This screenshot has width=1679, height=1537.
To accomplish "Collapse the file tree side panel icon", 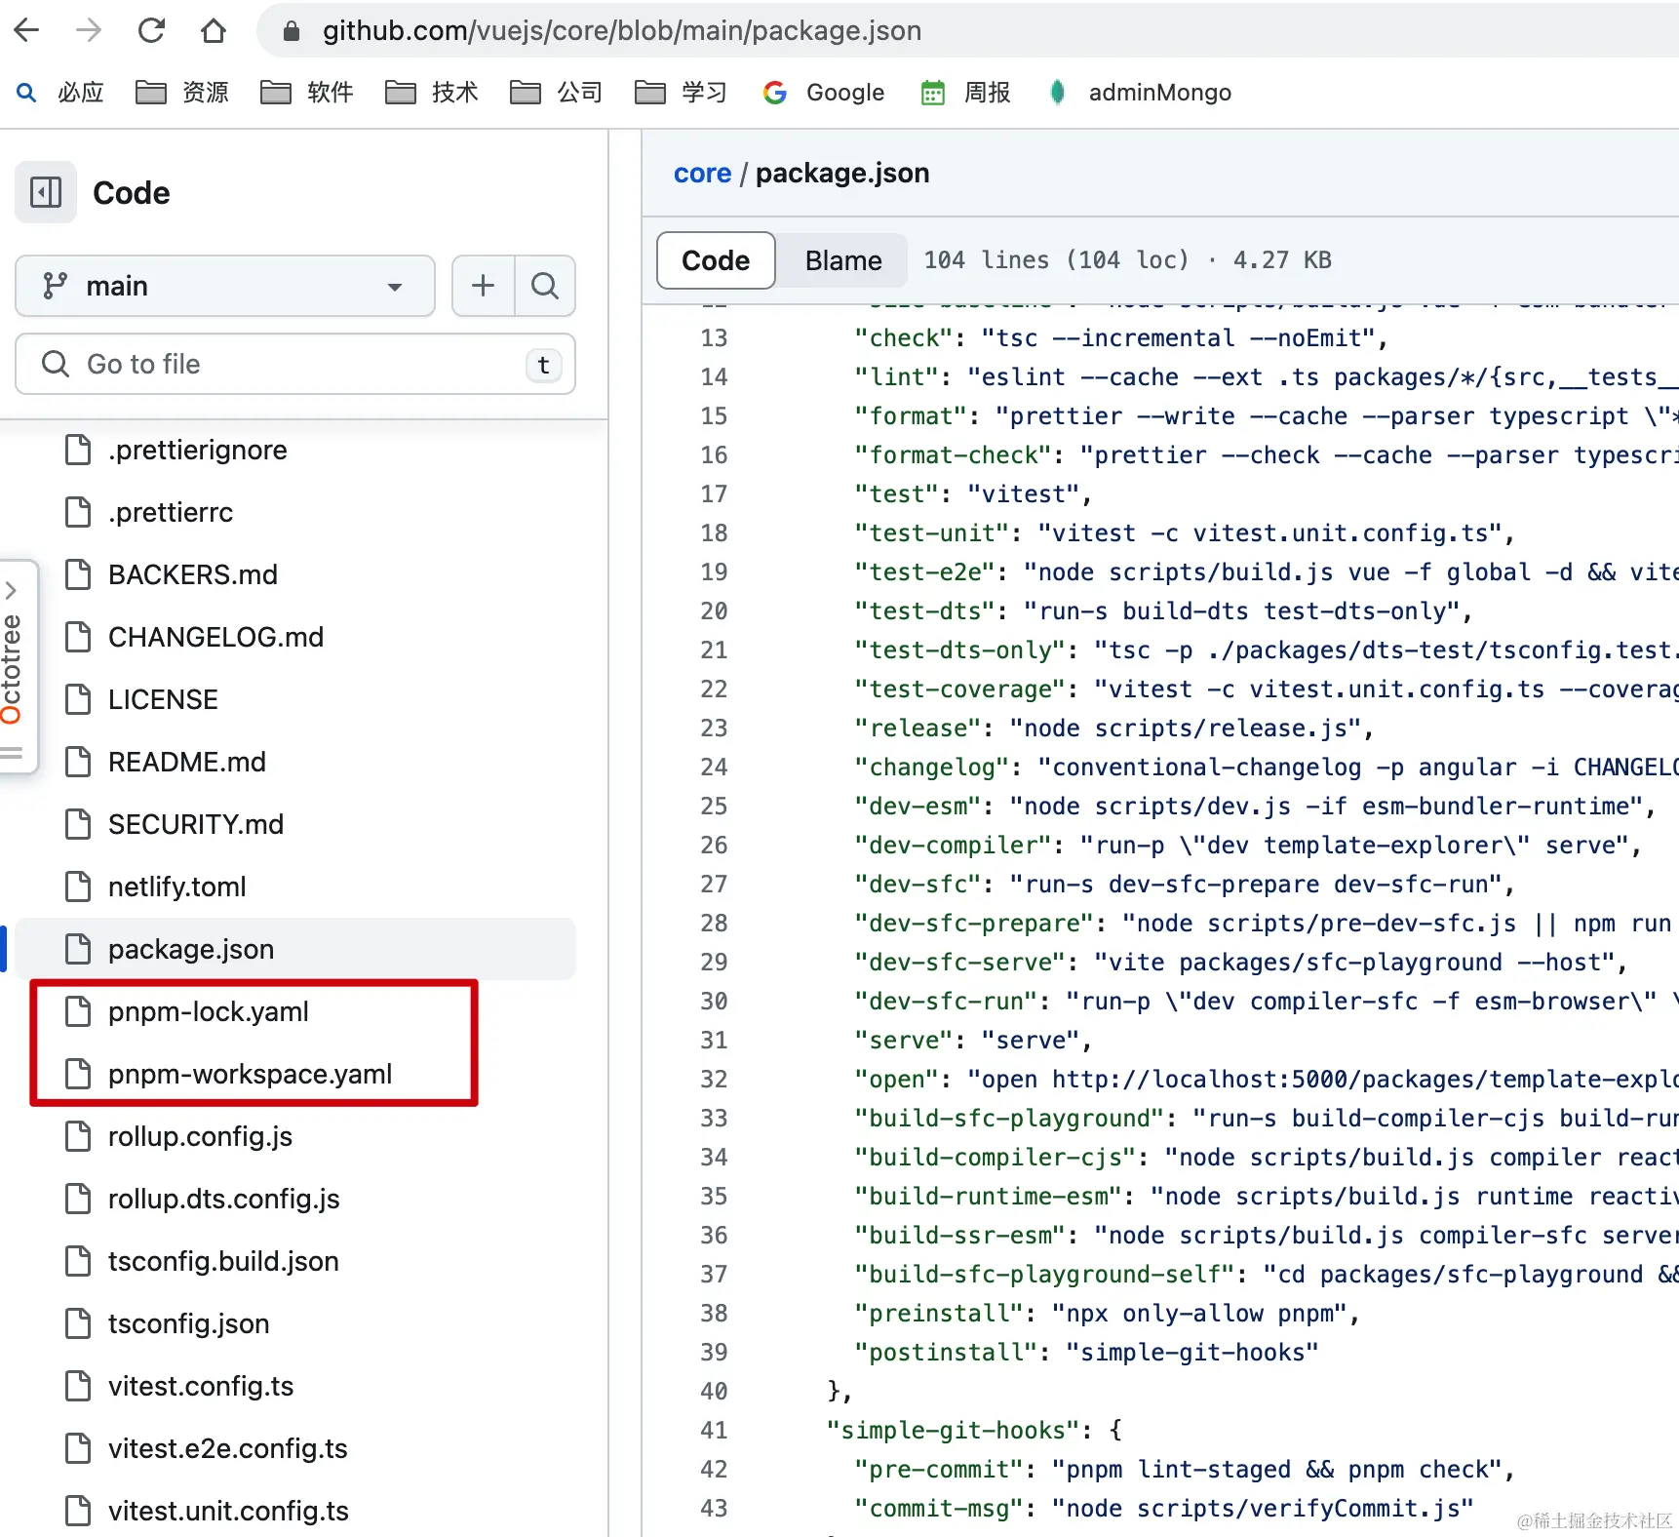I will 46,192.
